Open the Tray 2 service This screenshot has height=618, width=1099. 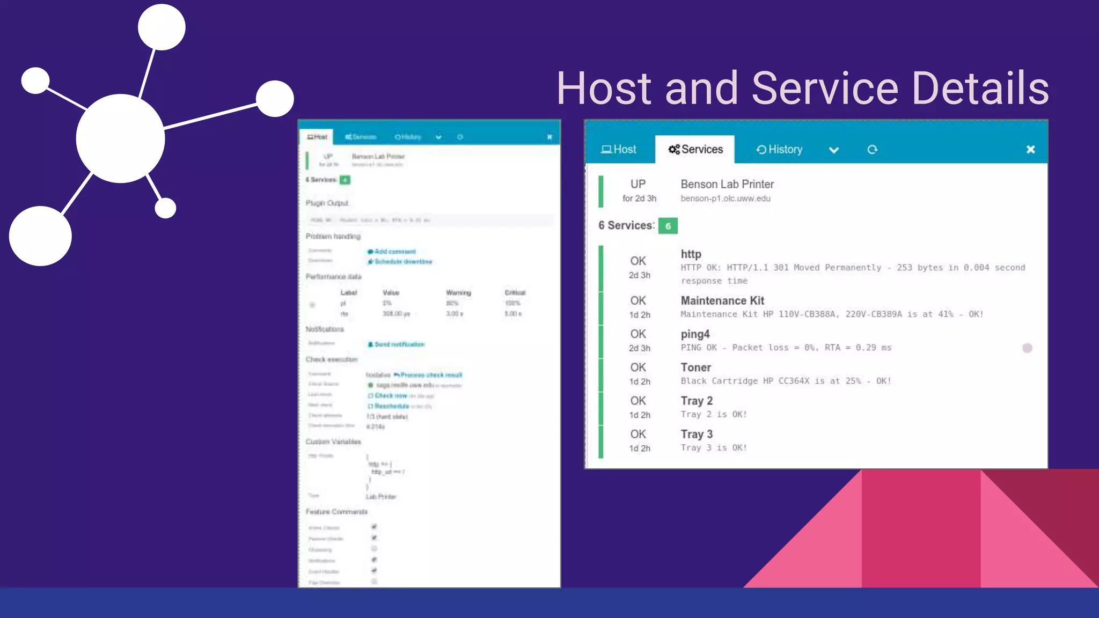697,401
